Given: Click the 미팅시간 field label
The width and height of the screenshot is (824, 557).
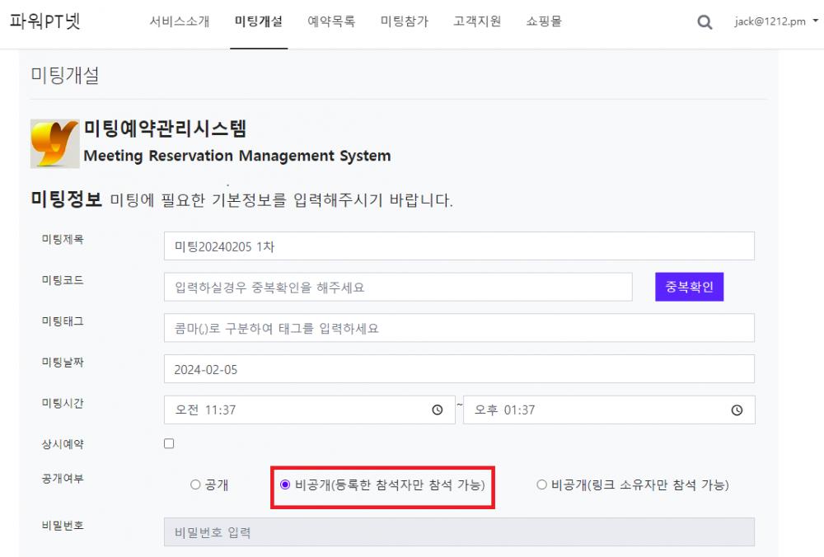Looking at the screenshot, I should 63,403.
